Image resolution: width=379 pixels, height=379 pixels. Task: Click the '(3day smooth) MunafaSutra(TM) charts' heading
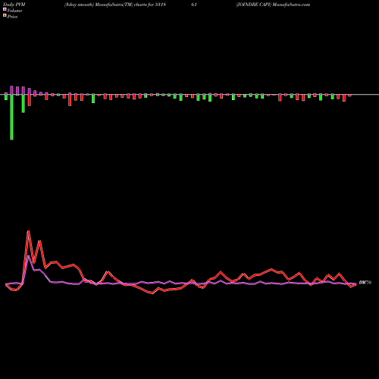tap(105, 5)
